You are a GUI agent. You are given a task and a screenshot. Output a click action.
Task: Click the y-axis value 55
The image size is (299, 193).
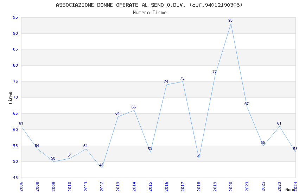point(15,146)
